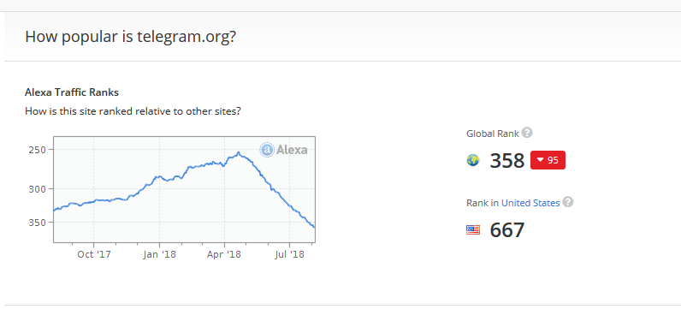
Task: Click the 'Global Rank' label
Action: click(x=493, y=134)
